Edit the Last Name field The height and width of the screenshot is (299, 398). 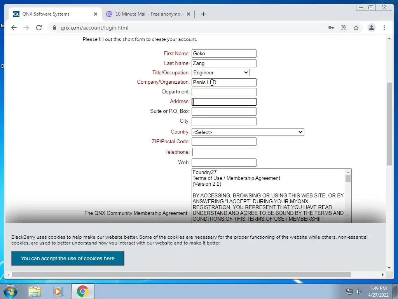click(x=224, y=63)
